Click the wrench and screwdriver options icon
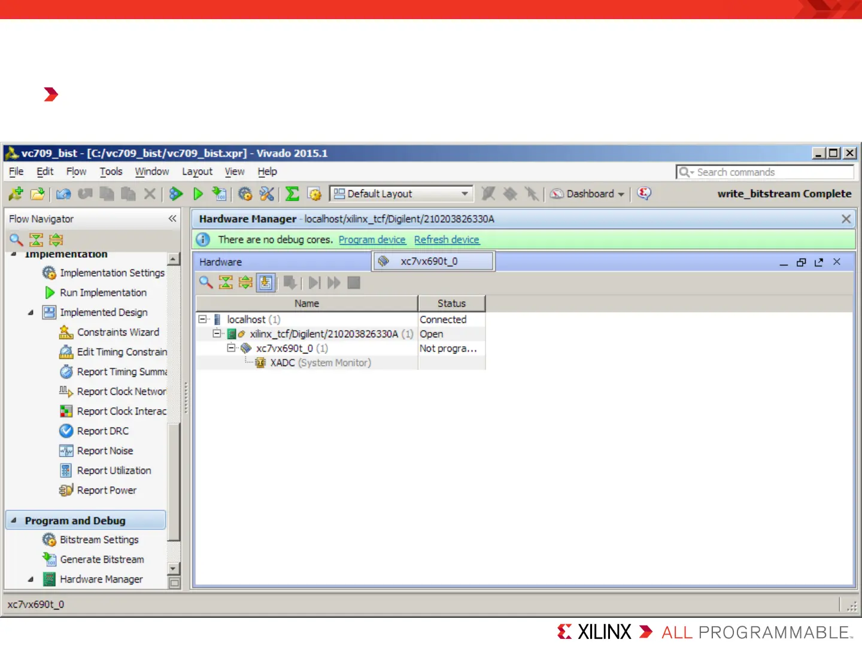The image size is (862, 646). [x=266, y=194]
